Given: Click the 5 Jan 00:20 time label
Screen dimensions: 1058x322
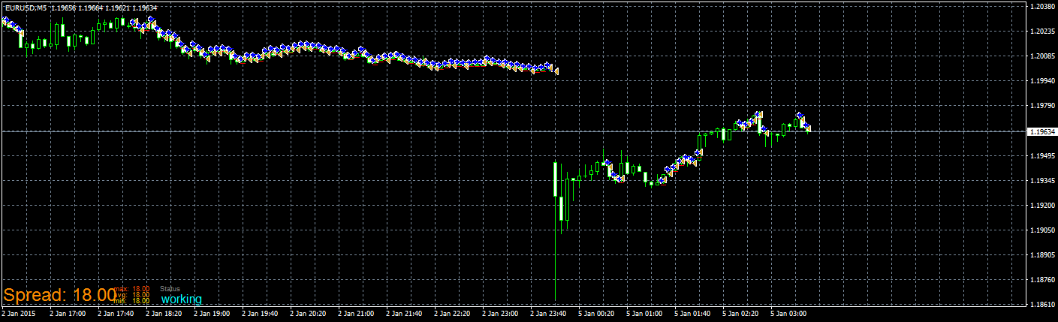Looking at the screenshot, I should [596, 314].
